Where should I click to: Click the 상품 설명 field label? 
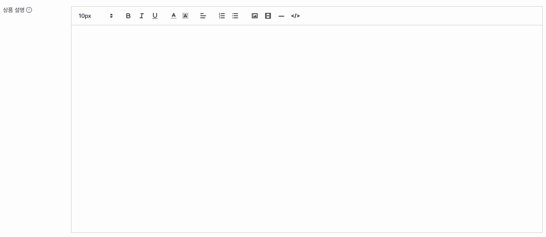14,10
